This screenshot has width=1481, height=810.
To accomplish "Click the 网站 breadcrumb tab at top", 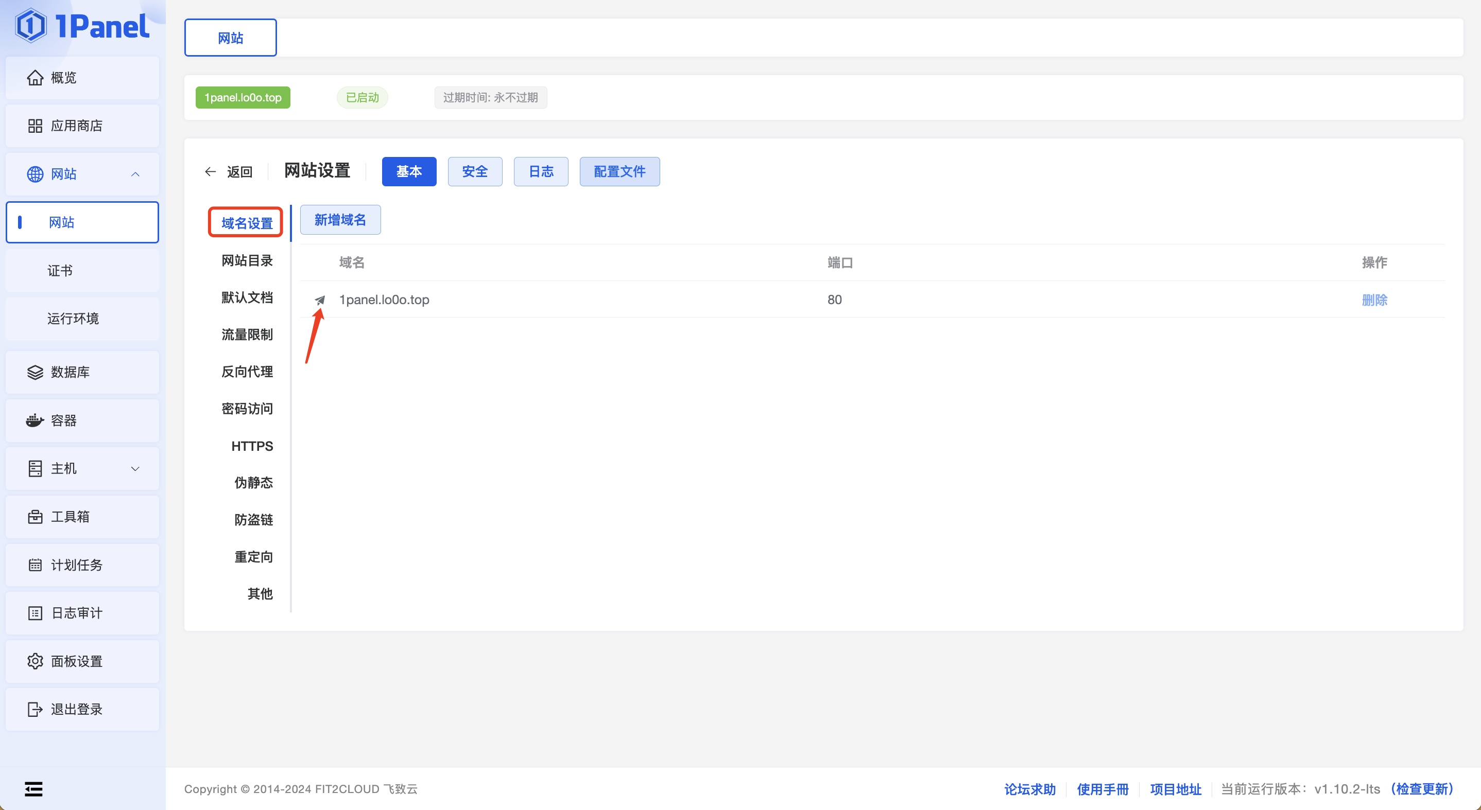I will pos(231,38).
